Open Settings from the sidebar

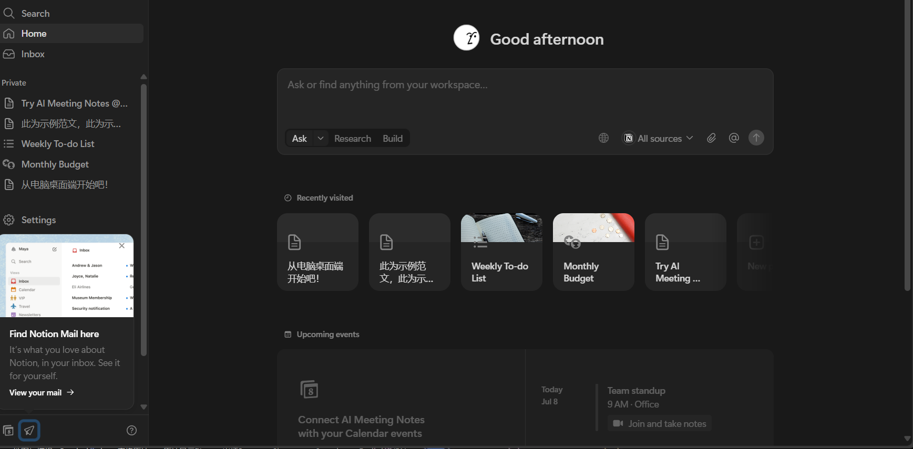tap(71, 220)
